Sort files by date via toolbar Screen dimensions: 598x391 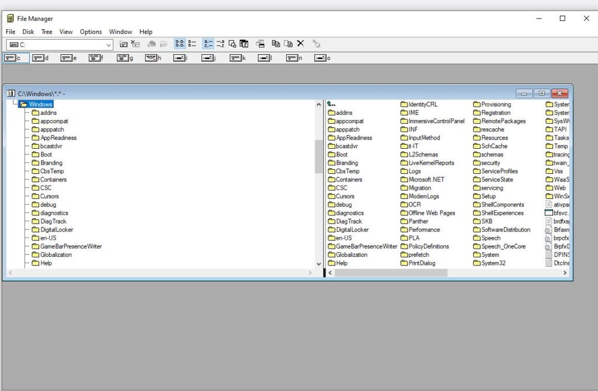click(x=244, y=44)
